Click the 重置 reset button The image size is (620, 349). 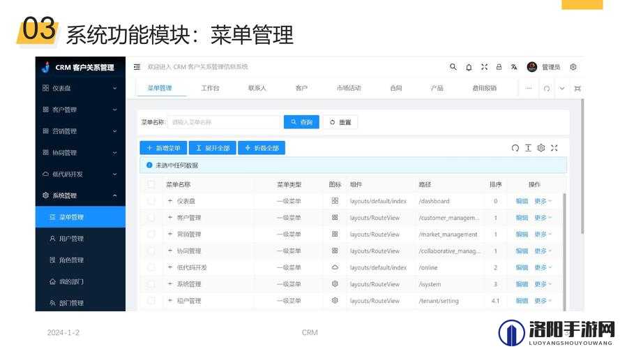(x=340, y=122)
